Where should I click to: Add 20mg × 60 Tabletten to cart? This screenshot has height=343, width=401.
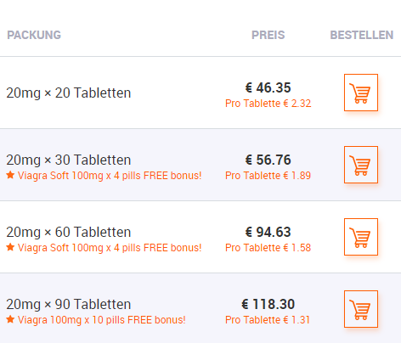click(361, 237)
